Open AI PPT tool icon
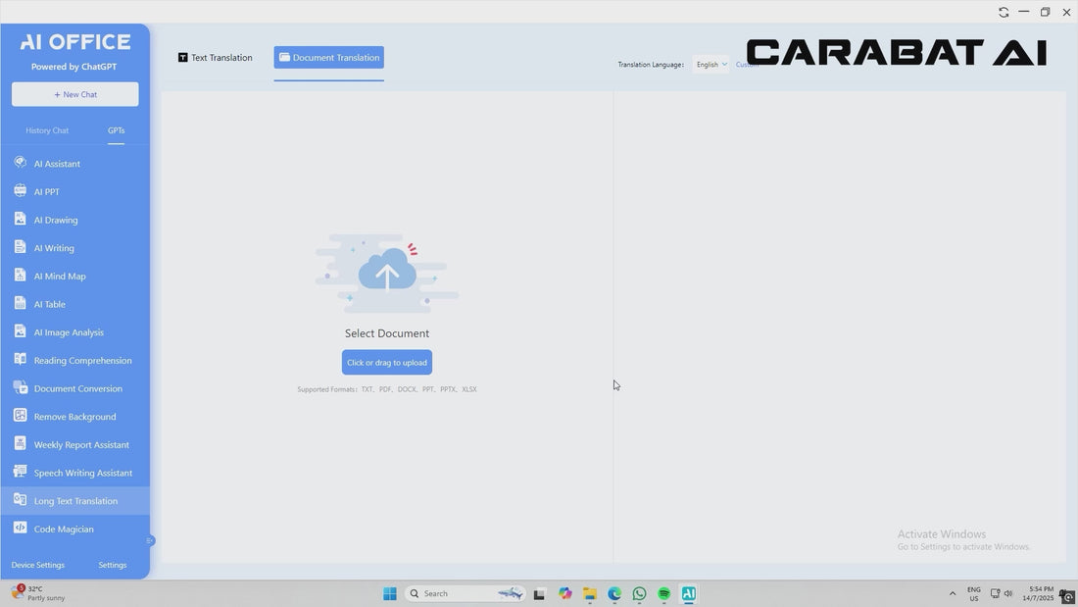Image resolution: width=1078 pixels, height=607 pixels. point(20,191)
